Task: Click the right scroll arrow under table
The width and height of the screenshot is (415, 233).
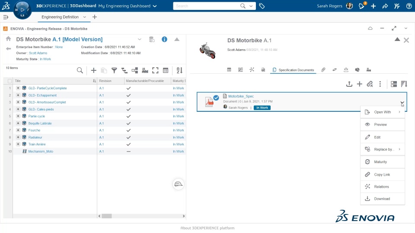Action: pos(184,216)
